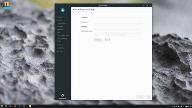Select the Keyboard step in sidebar

click(60, 26)
